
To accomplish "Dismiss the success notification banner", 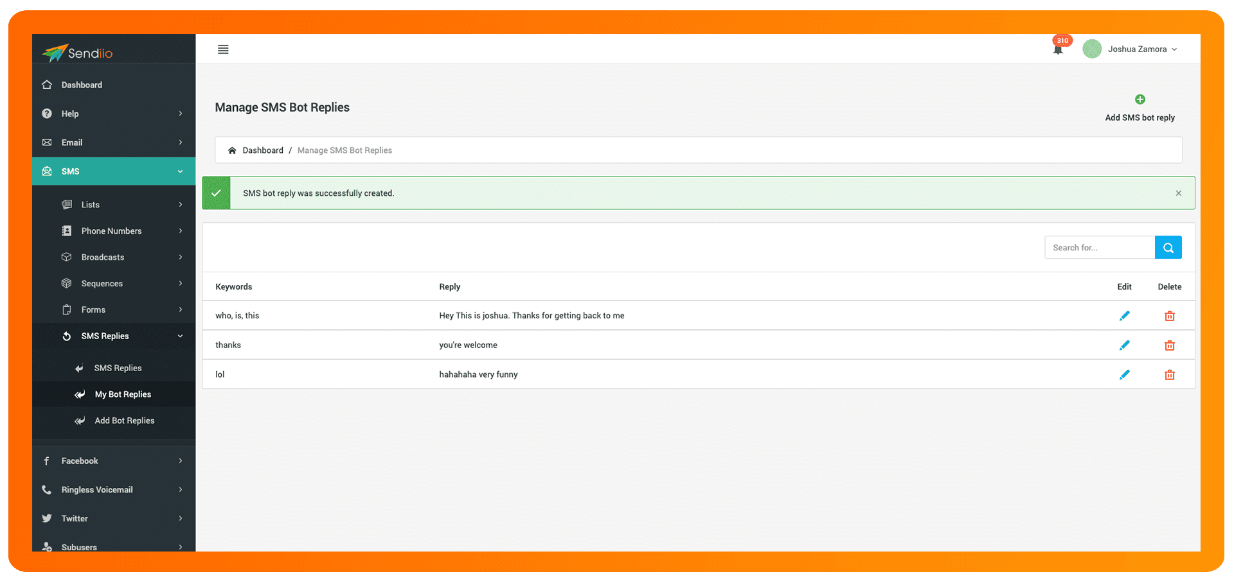I will pyautogui.click(x=1178, y=193).
